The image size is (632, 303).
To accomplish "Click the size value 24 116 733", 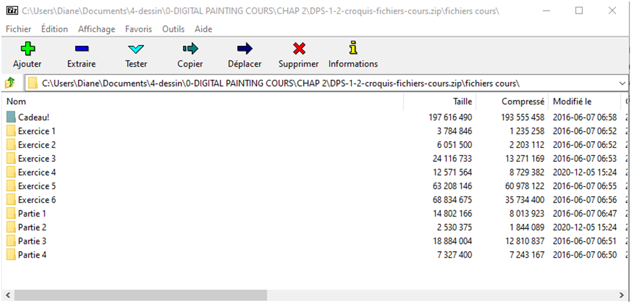I will (x=452, y=158).
